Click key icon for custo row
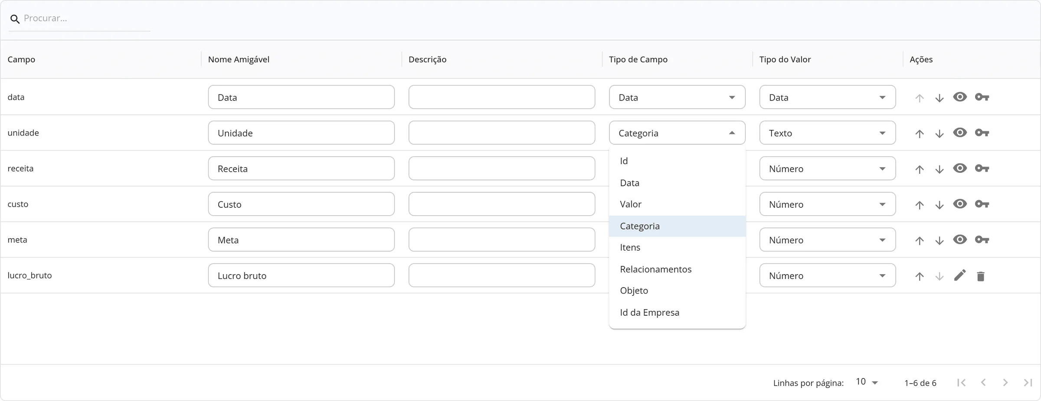Viewport: 1041px width, 401px height. click(982, 204)
